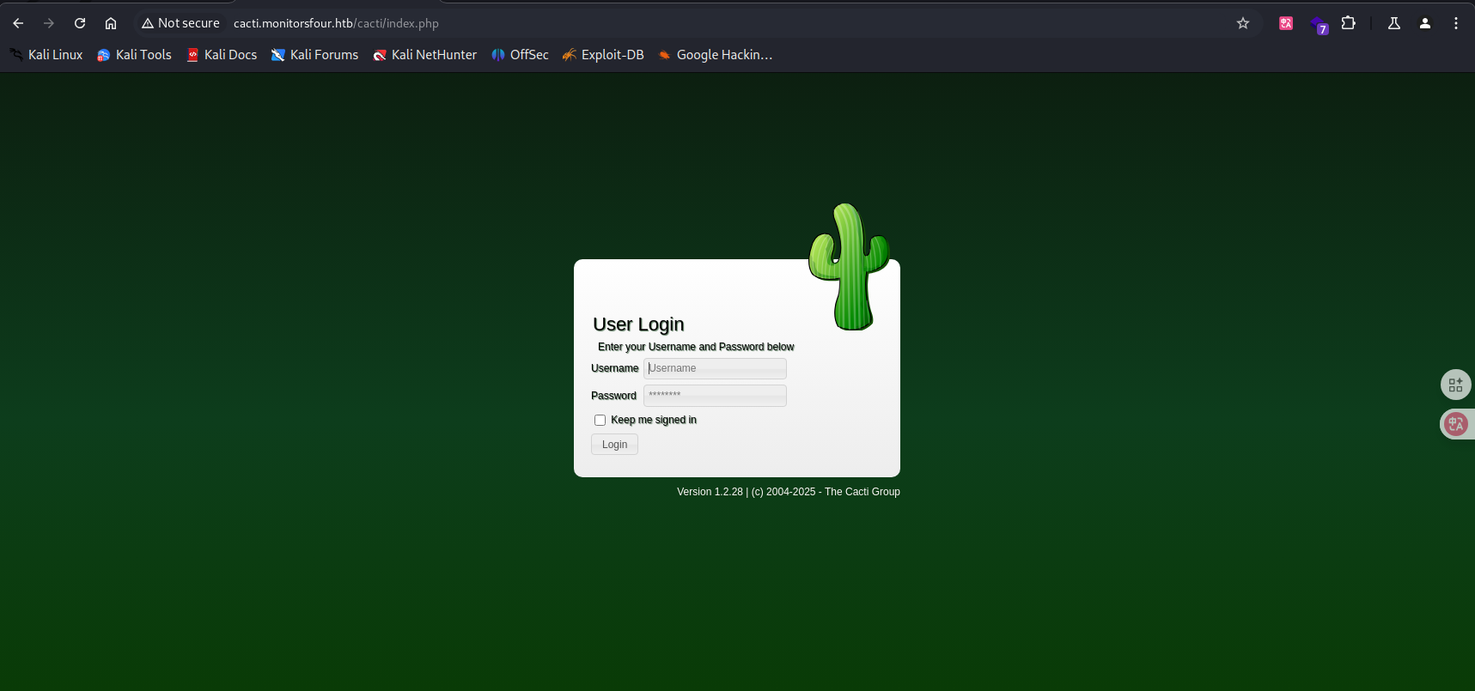This screenshot has height=691, width=1475.
Task: Click the Not secure site info indicator
Action: pyautogui.click(x=180, y=23)
